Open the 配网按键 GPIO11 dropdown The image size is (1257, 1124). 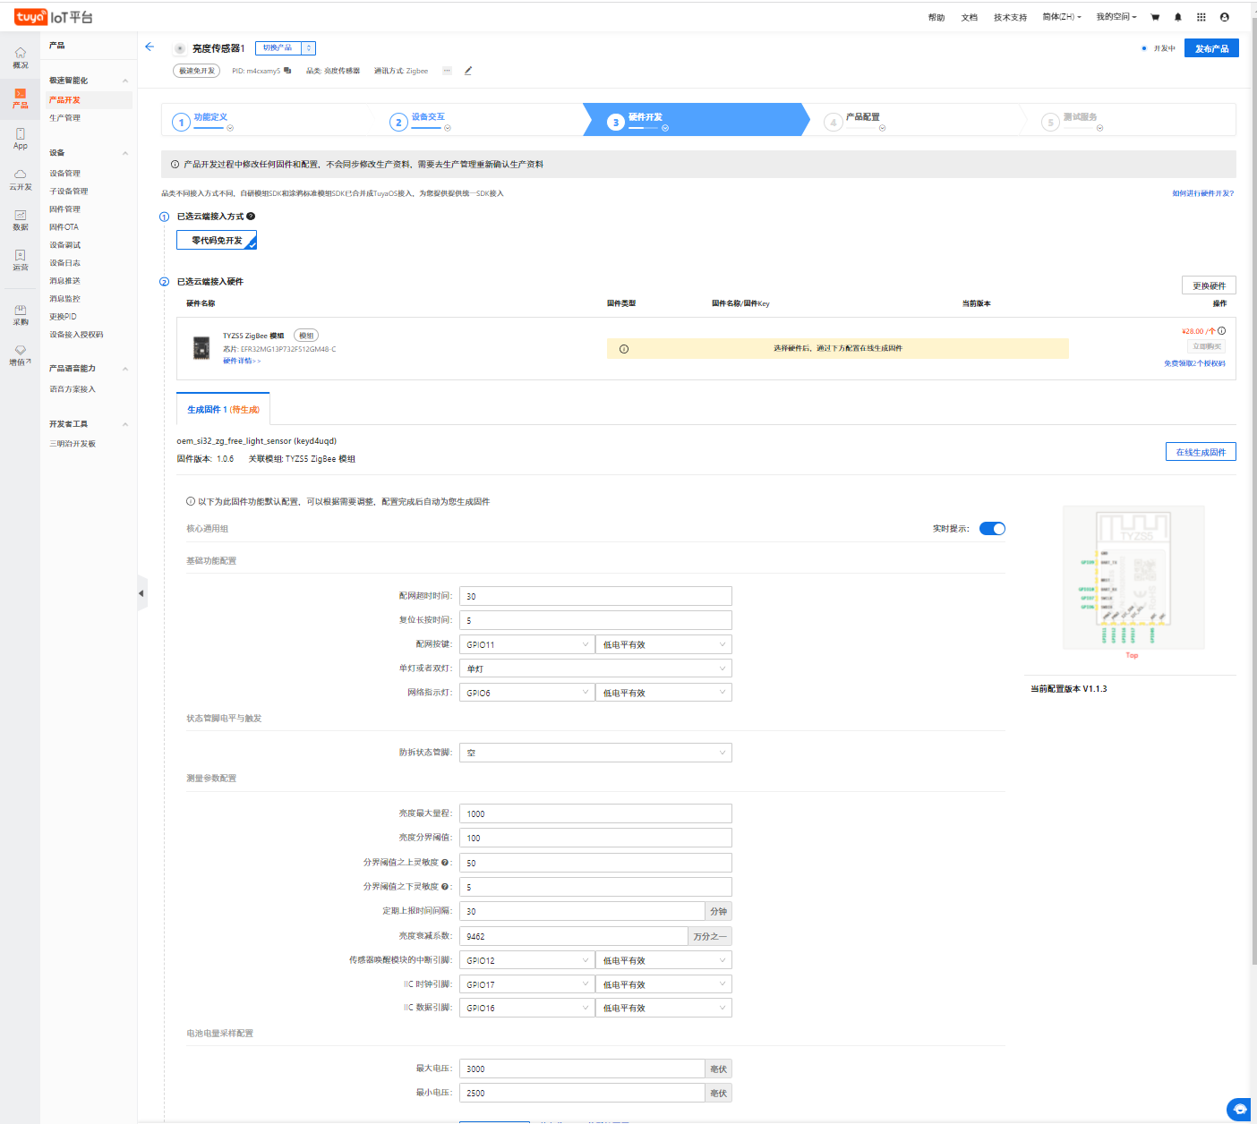pos(526,644)
